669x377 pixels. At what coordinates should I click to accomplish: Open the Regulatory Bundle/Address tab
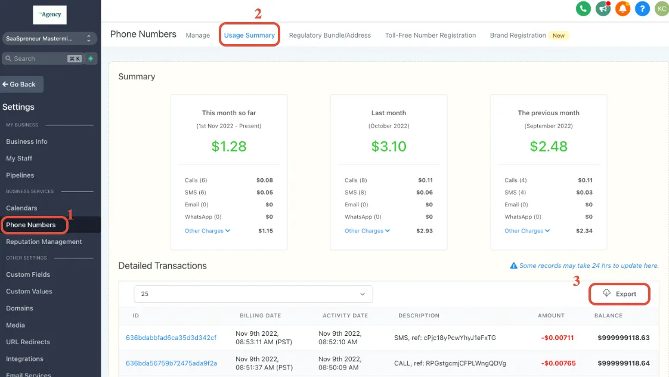point(330,35)
